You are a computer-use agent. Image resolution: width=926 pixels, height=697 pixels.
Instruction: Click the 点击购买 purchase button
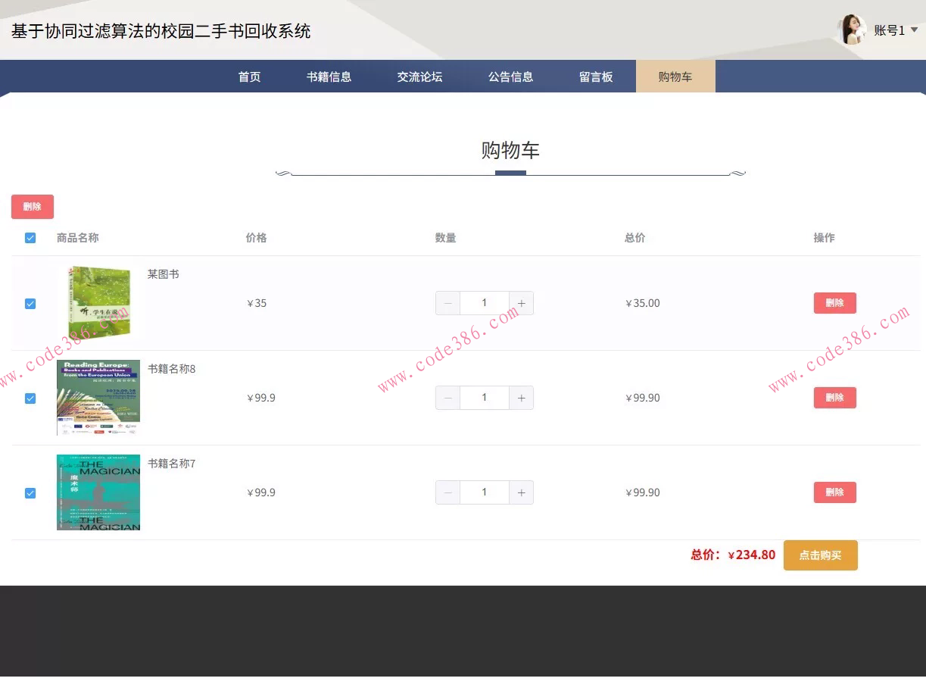pos(821,555)
